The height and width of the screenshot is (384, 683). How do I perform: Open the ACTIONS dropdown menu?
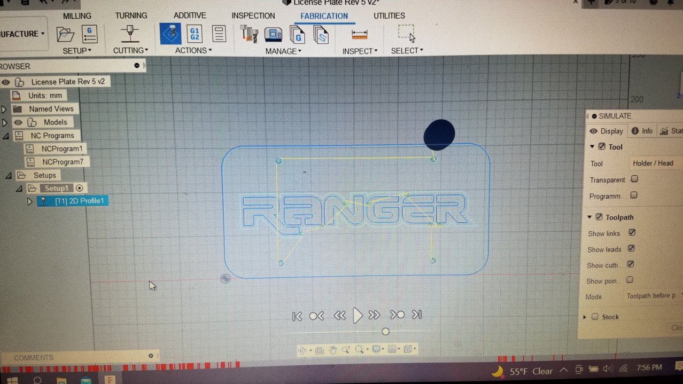pos(193,51)
